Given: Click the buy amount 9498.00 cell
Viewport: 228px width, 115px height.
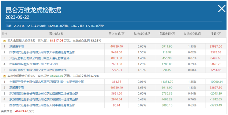Looking at the screenshot, I should pyautogui.click(x=117, y=52).
